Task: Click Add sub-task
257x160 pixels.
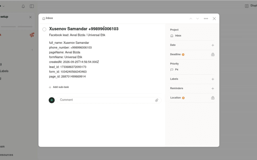Action: point(59,87)
